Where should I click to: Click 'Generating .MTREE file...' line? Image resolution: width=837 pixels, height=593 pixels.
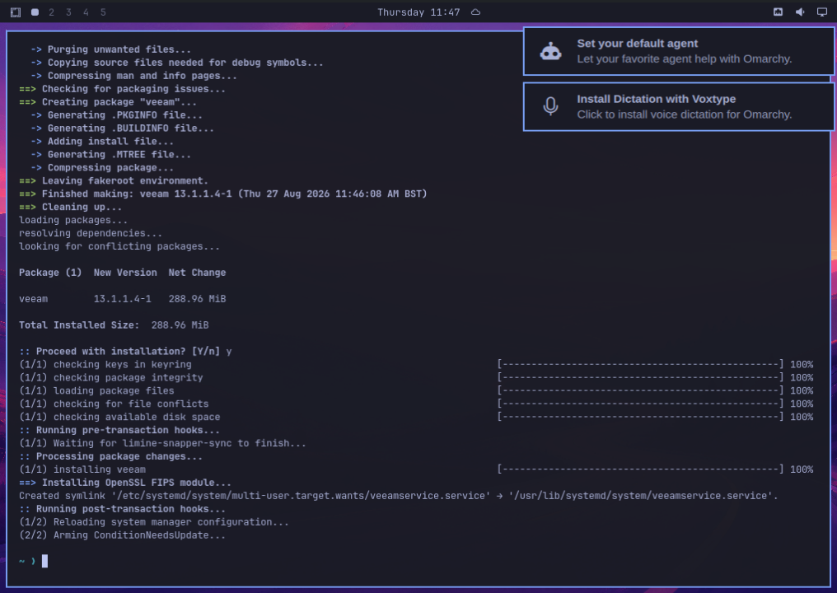111,155
